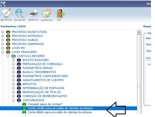
Task: Click the navy ball icon beside IMPOSTOS
Action: 19,84
